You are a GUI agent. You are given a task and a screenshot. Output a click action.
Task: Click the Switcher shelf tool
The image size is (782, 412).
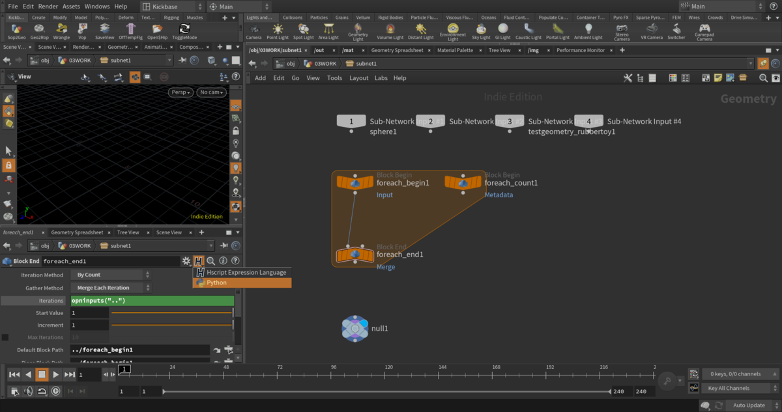coord(676,32)
